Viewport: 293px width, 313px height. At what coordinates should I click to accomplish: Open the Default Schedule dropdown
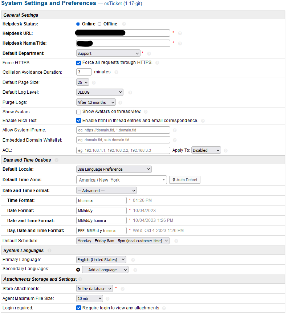pyautogui.click(x=123, y=241)
